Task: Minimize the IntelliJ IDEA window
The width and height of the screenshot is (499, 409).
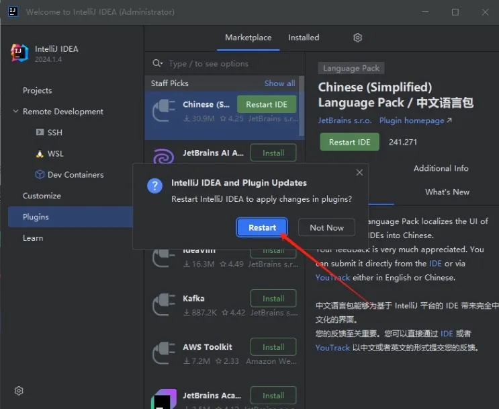Action: pyautogui.click(x=425, y=12)
